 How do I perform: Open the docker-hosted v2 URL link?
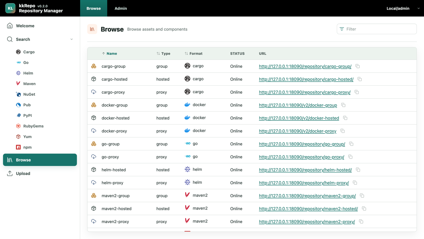tap(299, 118)
